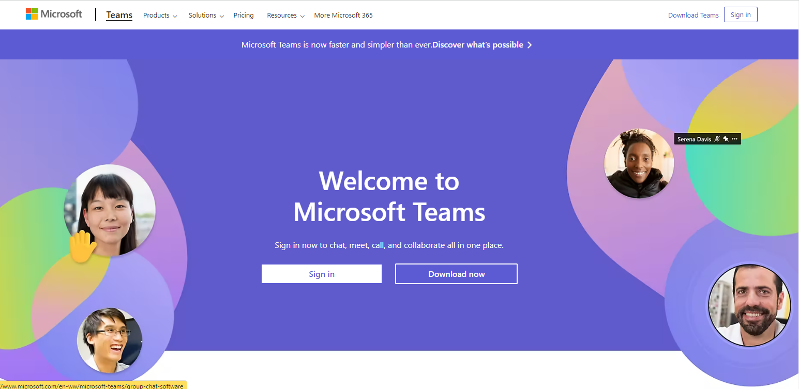The height and width of the screenshot is (389, 799).
Task: Click the thumbnail of man wearing glasses
Action: tap(110, 340)
